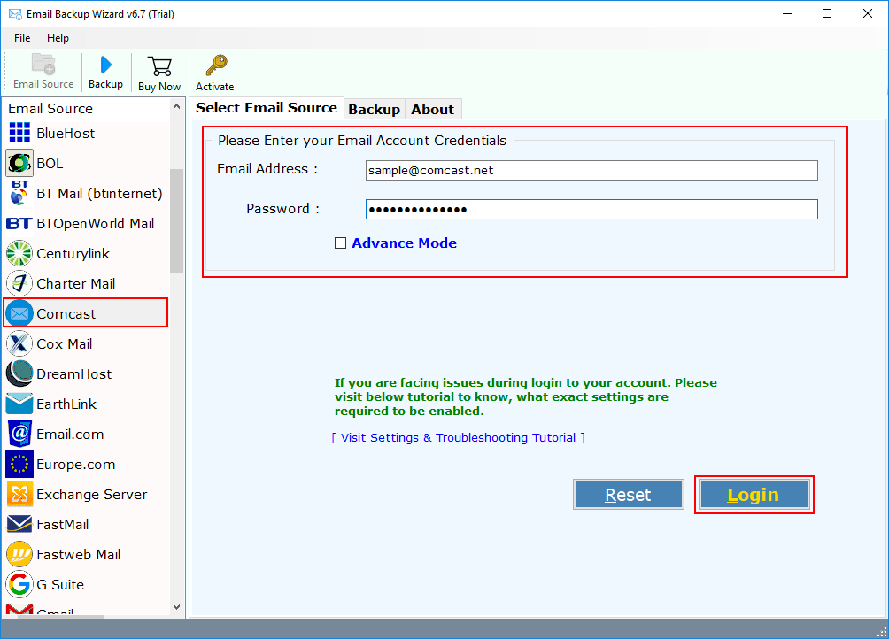Click the Backup toolbar play icon
Image resolution: width=889 pixels, height=639 pixels.
(x=105, y=65)
